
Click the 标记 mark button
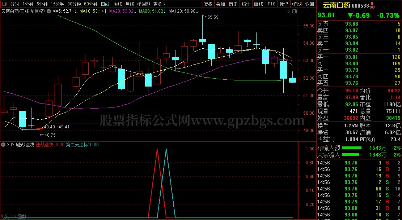(284, 4)
